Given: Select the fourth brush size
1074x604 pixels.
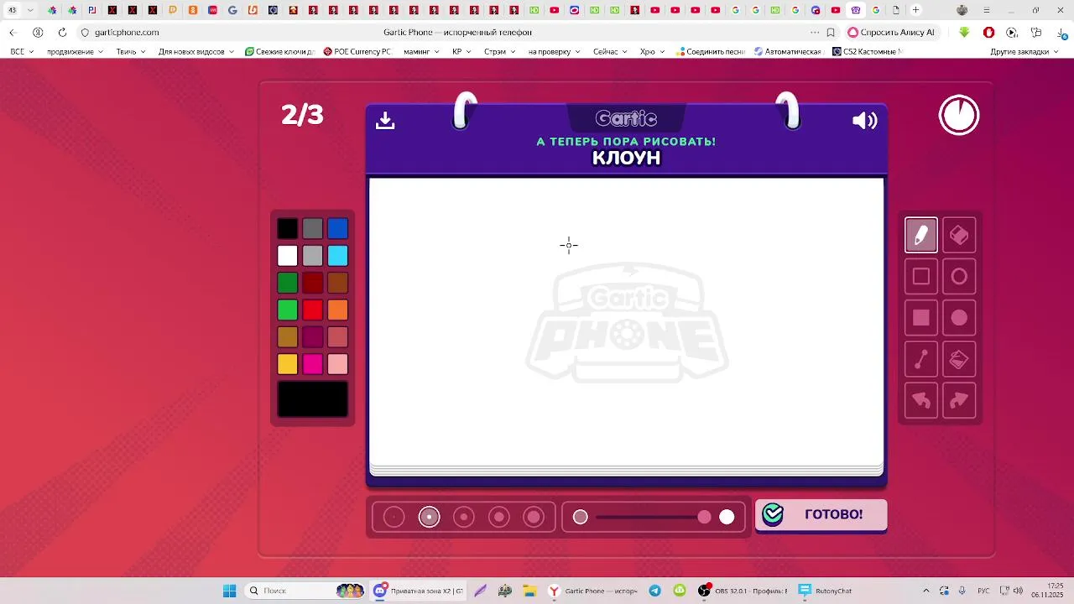Looking at the screenshot, I should 499,517.
